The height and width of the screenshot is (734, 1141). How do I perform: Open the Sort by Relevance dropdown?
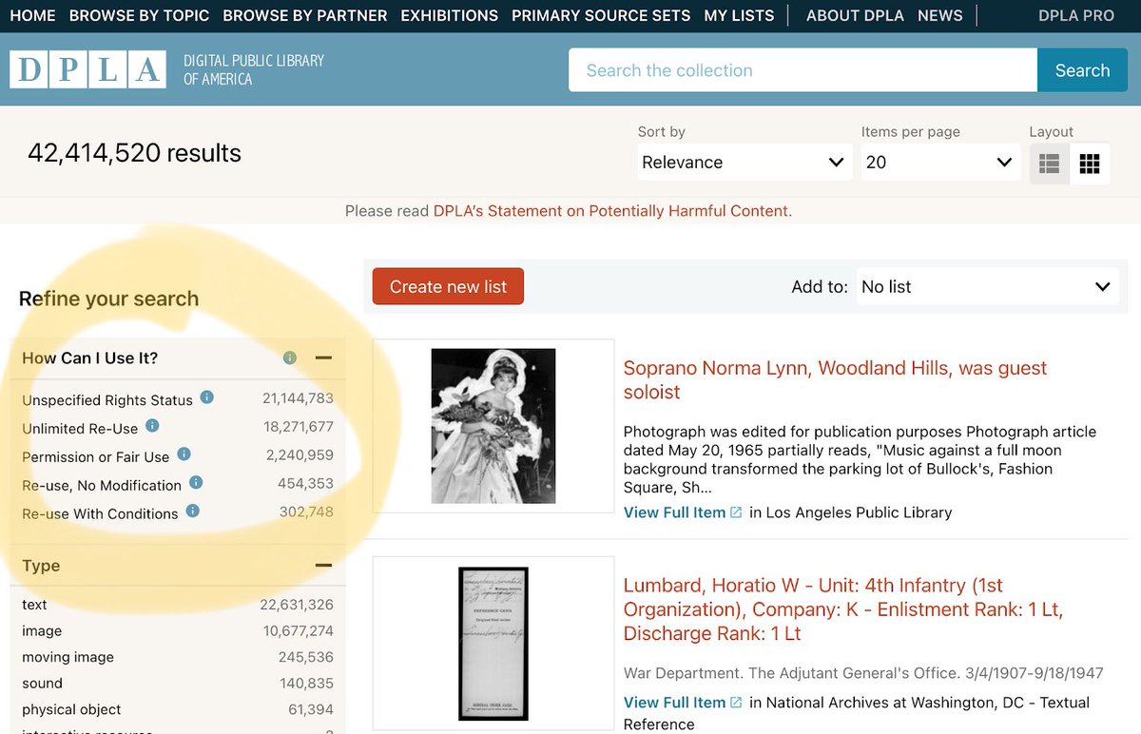pyautogui.click(x=744, y=163)
